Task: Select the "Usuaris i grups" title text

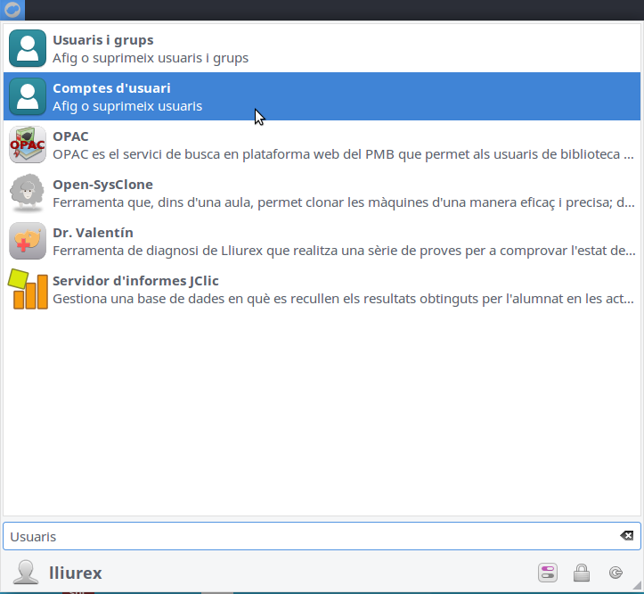Action: click(x=102, y=40)
